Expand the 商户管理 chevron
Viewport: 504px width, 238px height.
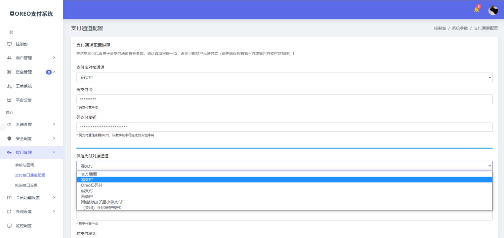[54, 58]
